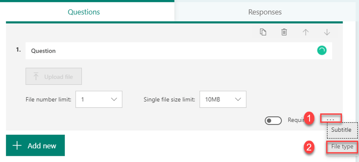Copy the question using the duplicate icon

pyautogui.click(x=263, y=32)
